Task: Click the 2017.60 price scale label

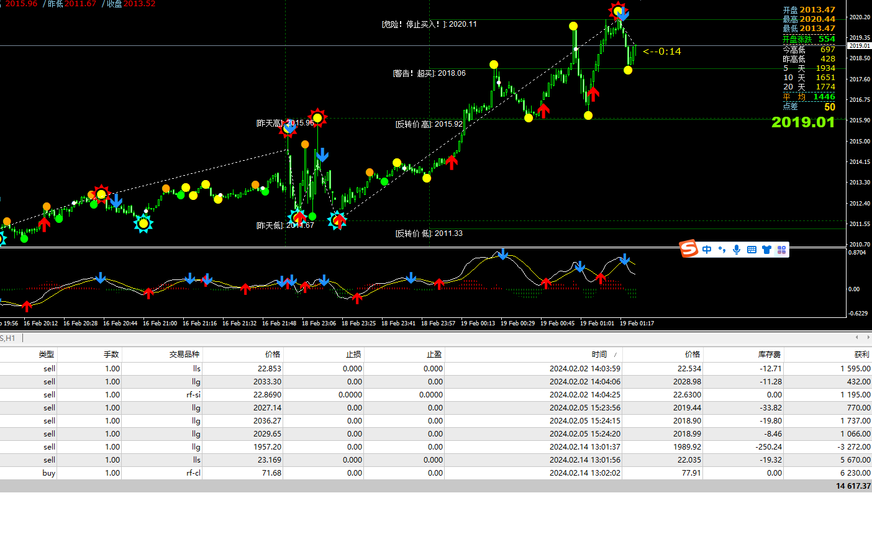Action: pos(860,79)
